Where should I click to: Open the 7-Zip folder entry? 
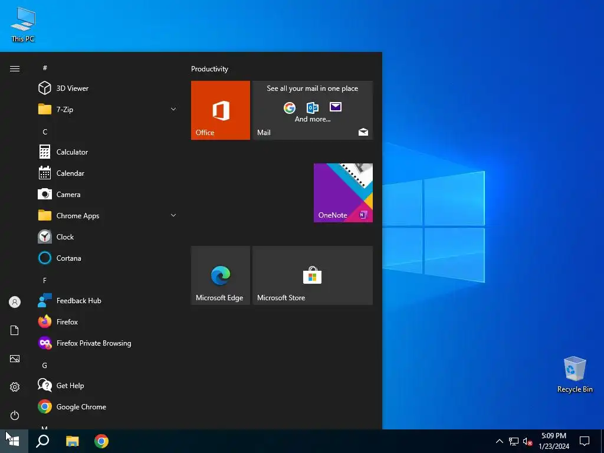(x=108, y=109)
